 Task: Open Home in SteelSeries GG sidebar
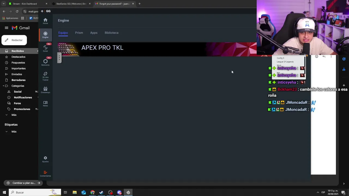click(45, 21)
